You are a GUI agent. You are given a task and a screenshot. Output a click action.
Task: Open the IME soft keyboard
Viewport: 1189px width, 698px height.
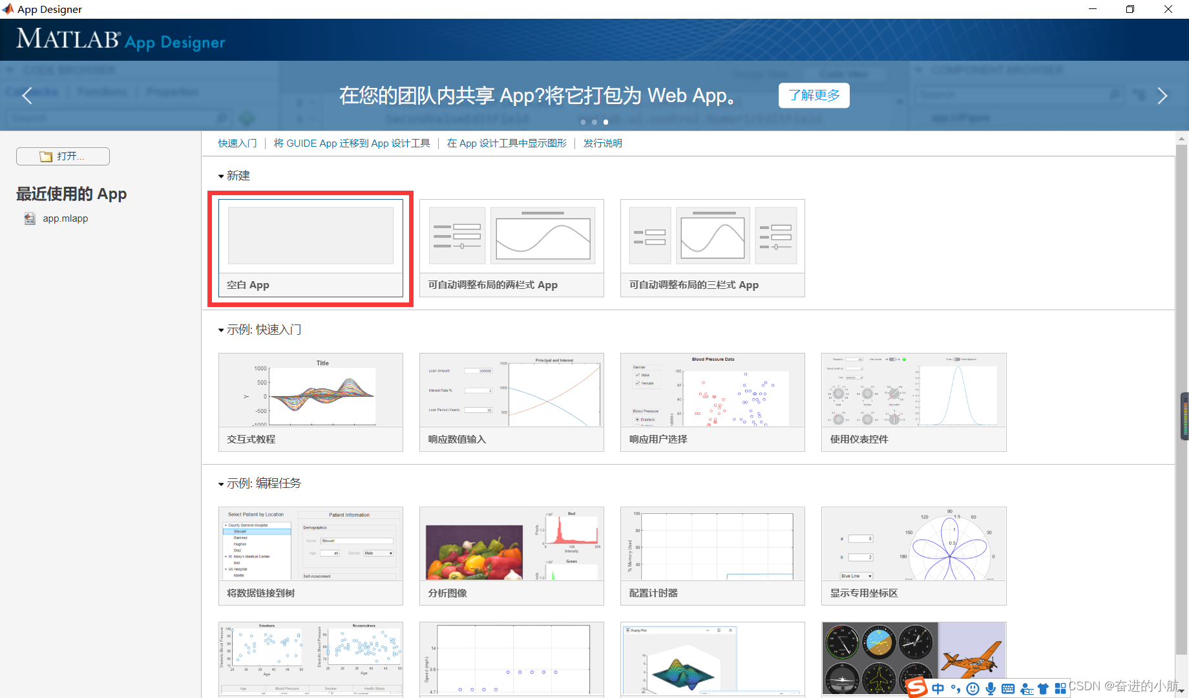coord(1008,689)
